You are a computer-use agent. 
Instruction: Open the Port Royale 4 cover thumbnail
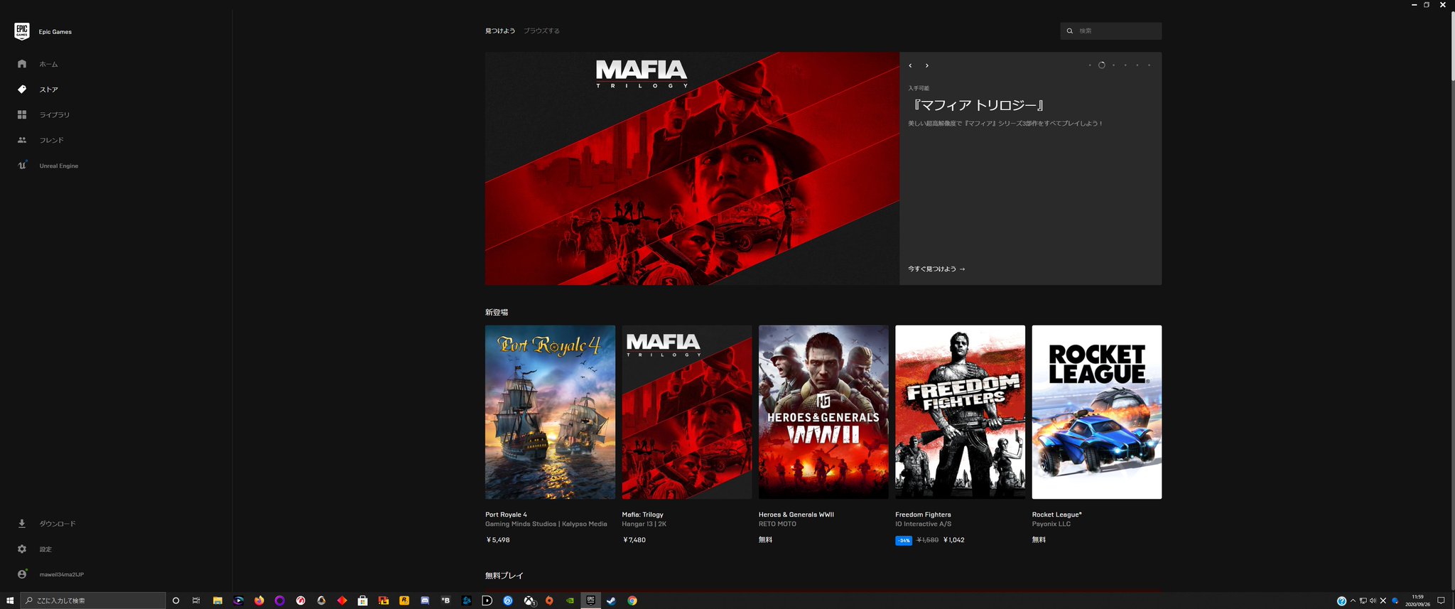(550, 412)
